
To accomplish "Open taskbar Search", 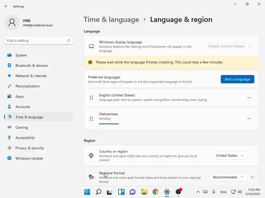I will 99,192.
